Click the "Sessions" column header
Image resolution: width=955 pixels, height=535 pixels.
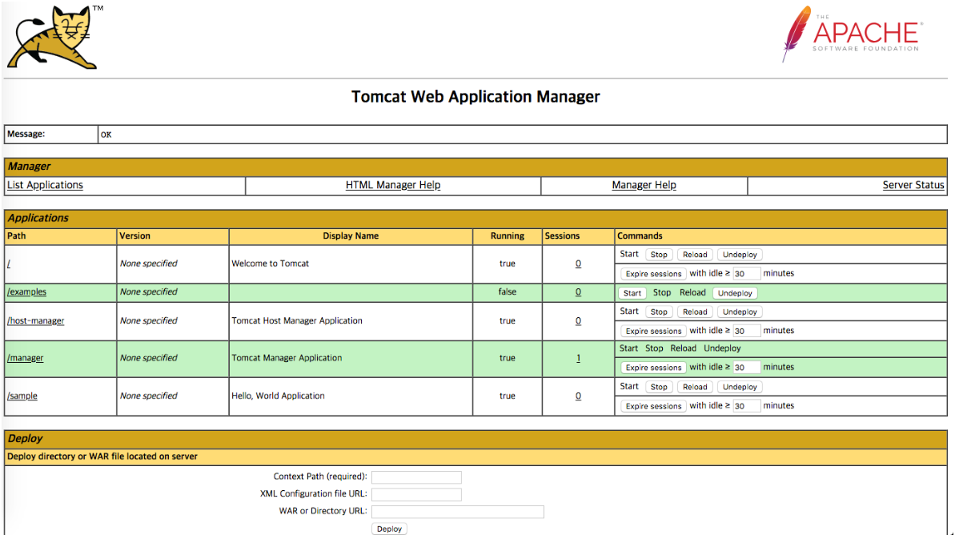tap(562, 235)
